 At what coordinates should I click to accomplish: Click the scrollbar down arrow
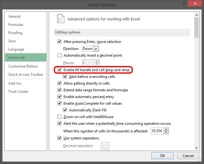[196, 147]
